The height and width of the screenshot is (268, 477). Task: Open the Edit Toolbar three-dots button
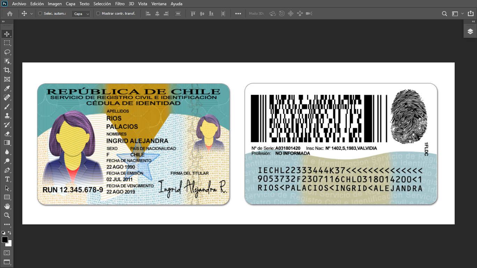point(7,224)
